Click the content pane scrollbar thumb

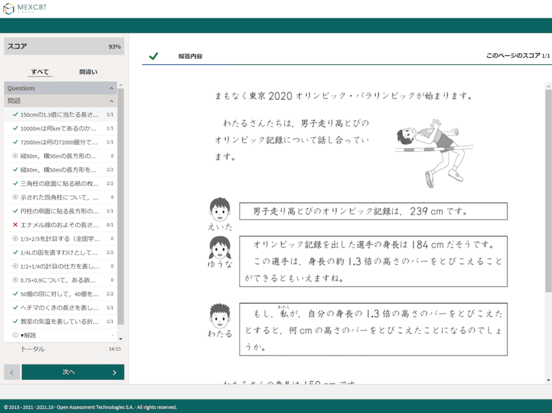coord(548,190)
